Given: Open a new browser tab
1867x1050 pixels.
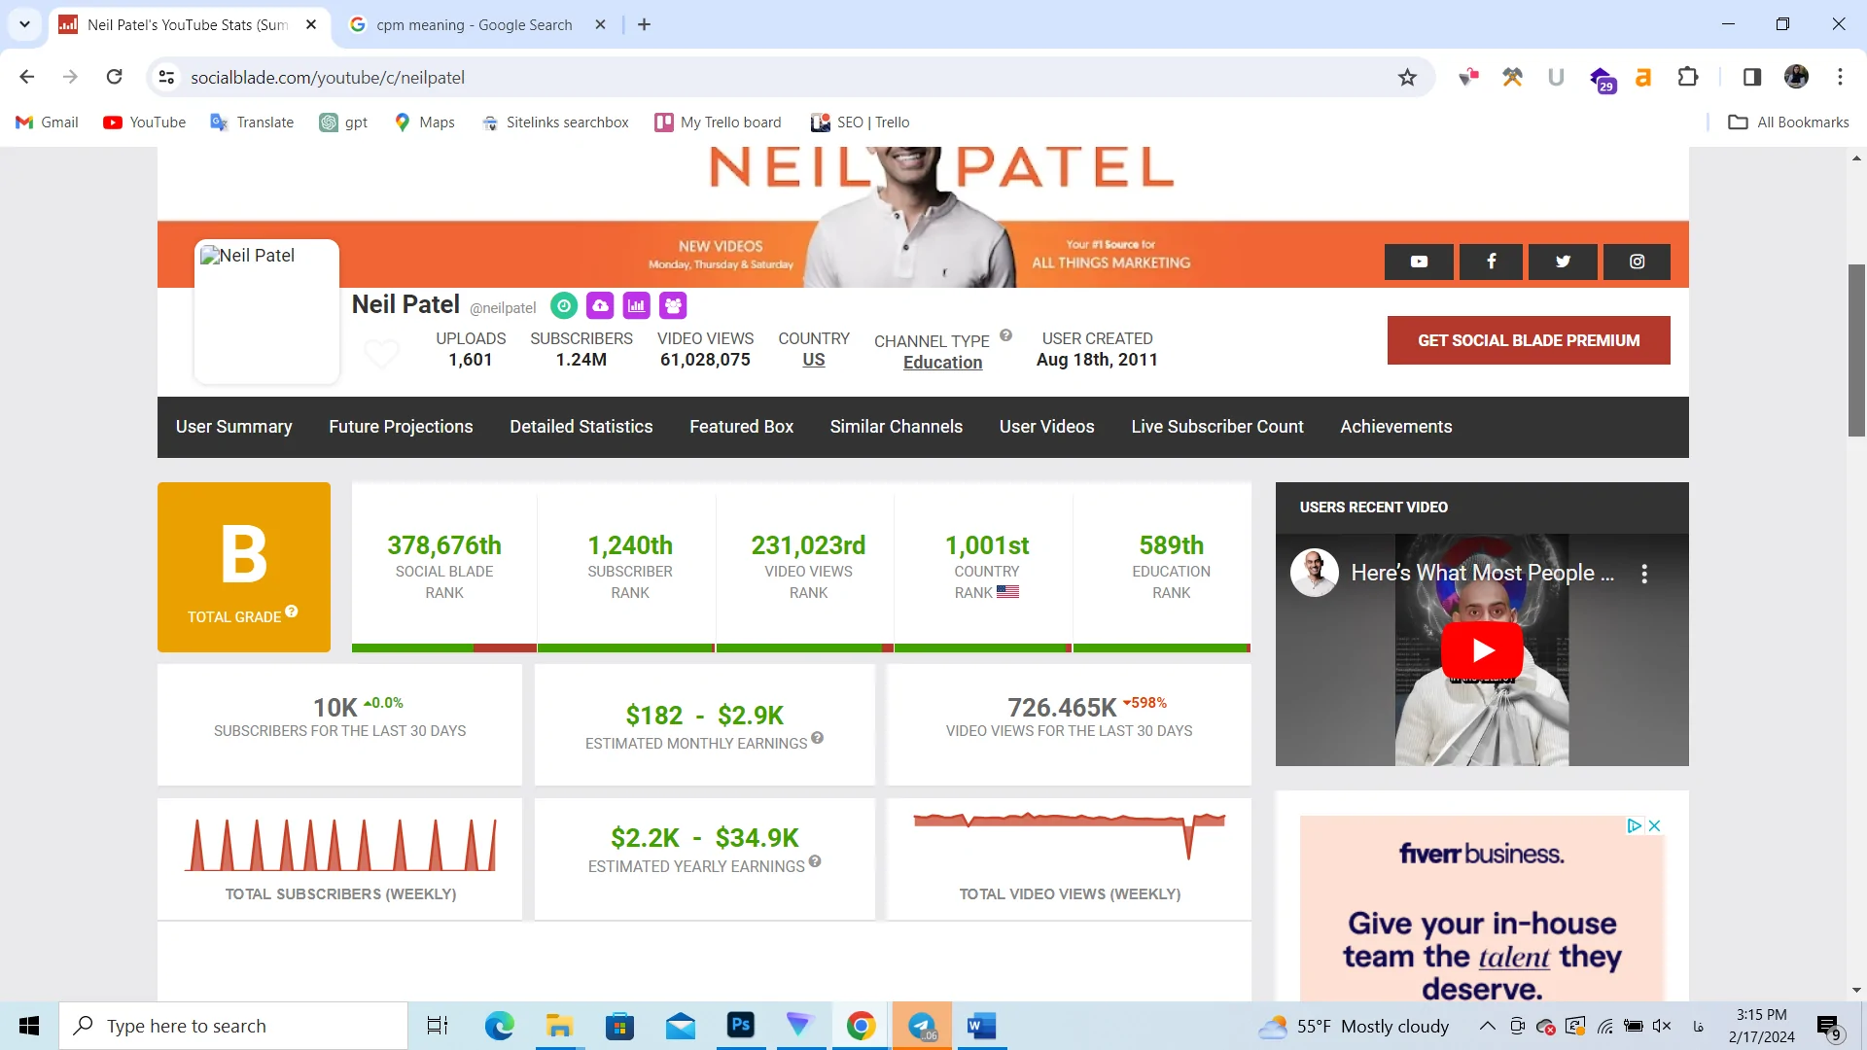Looking at the screenshot, I should pyautogui.click(x=644, y=24).
